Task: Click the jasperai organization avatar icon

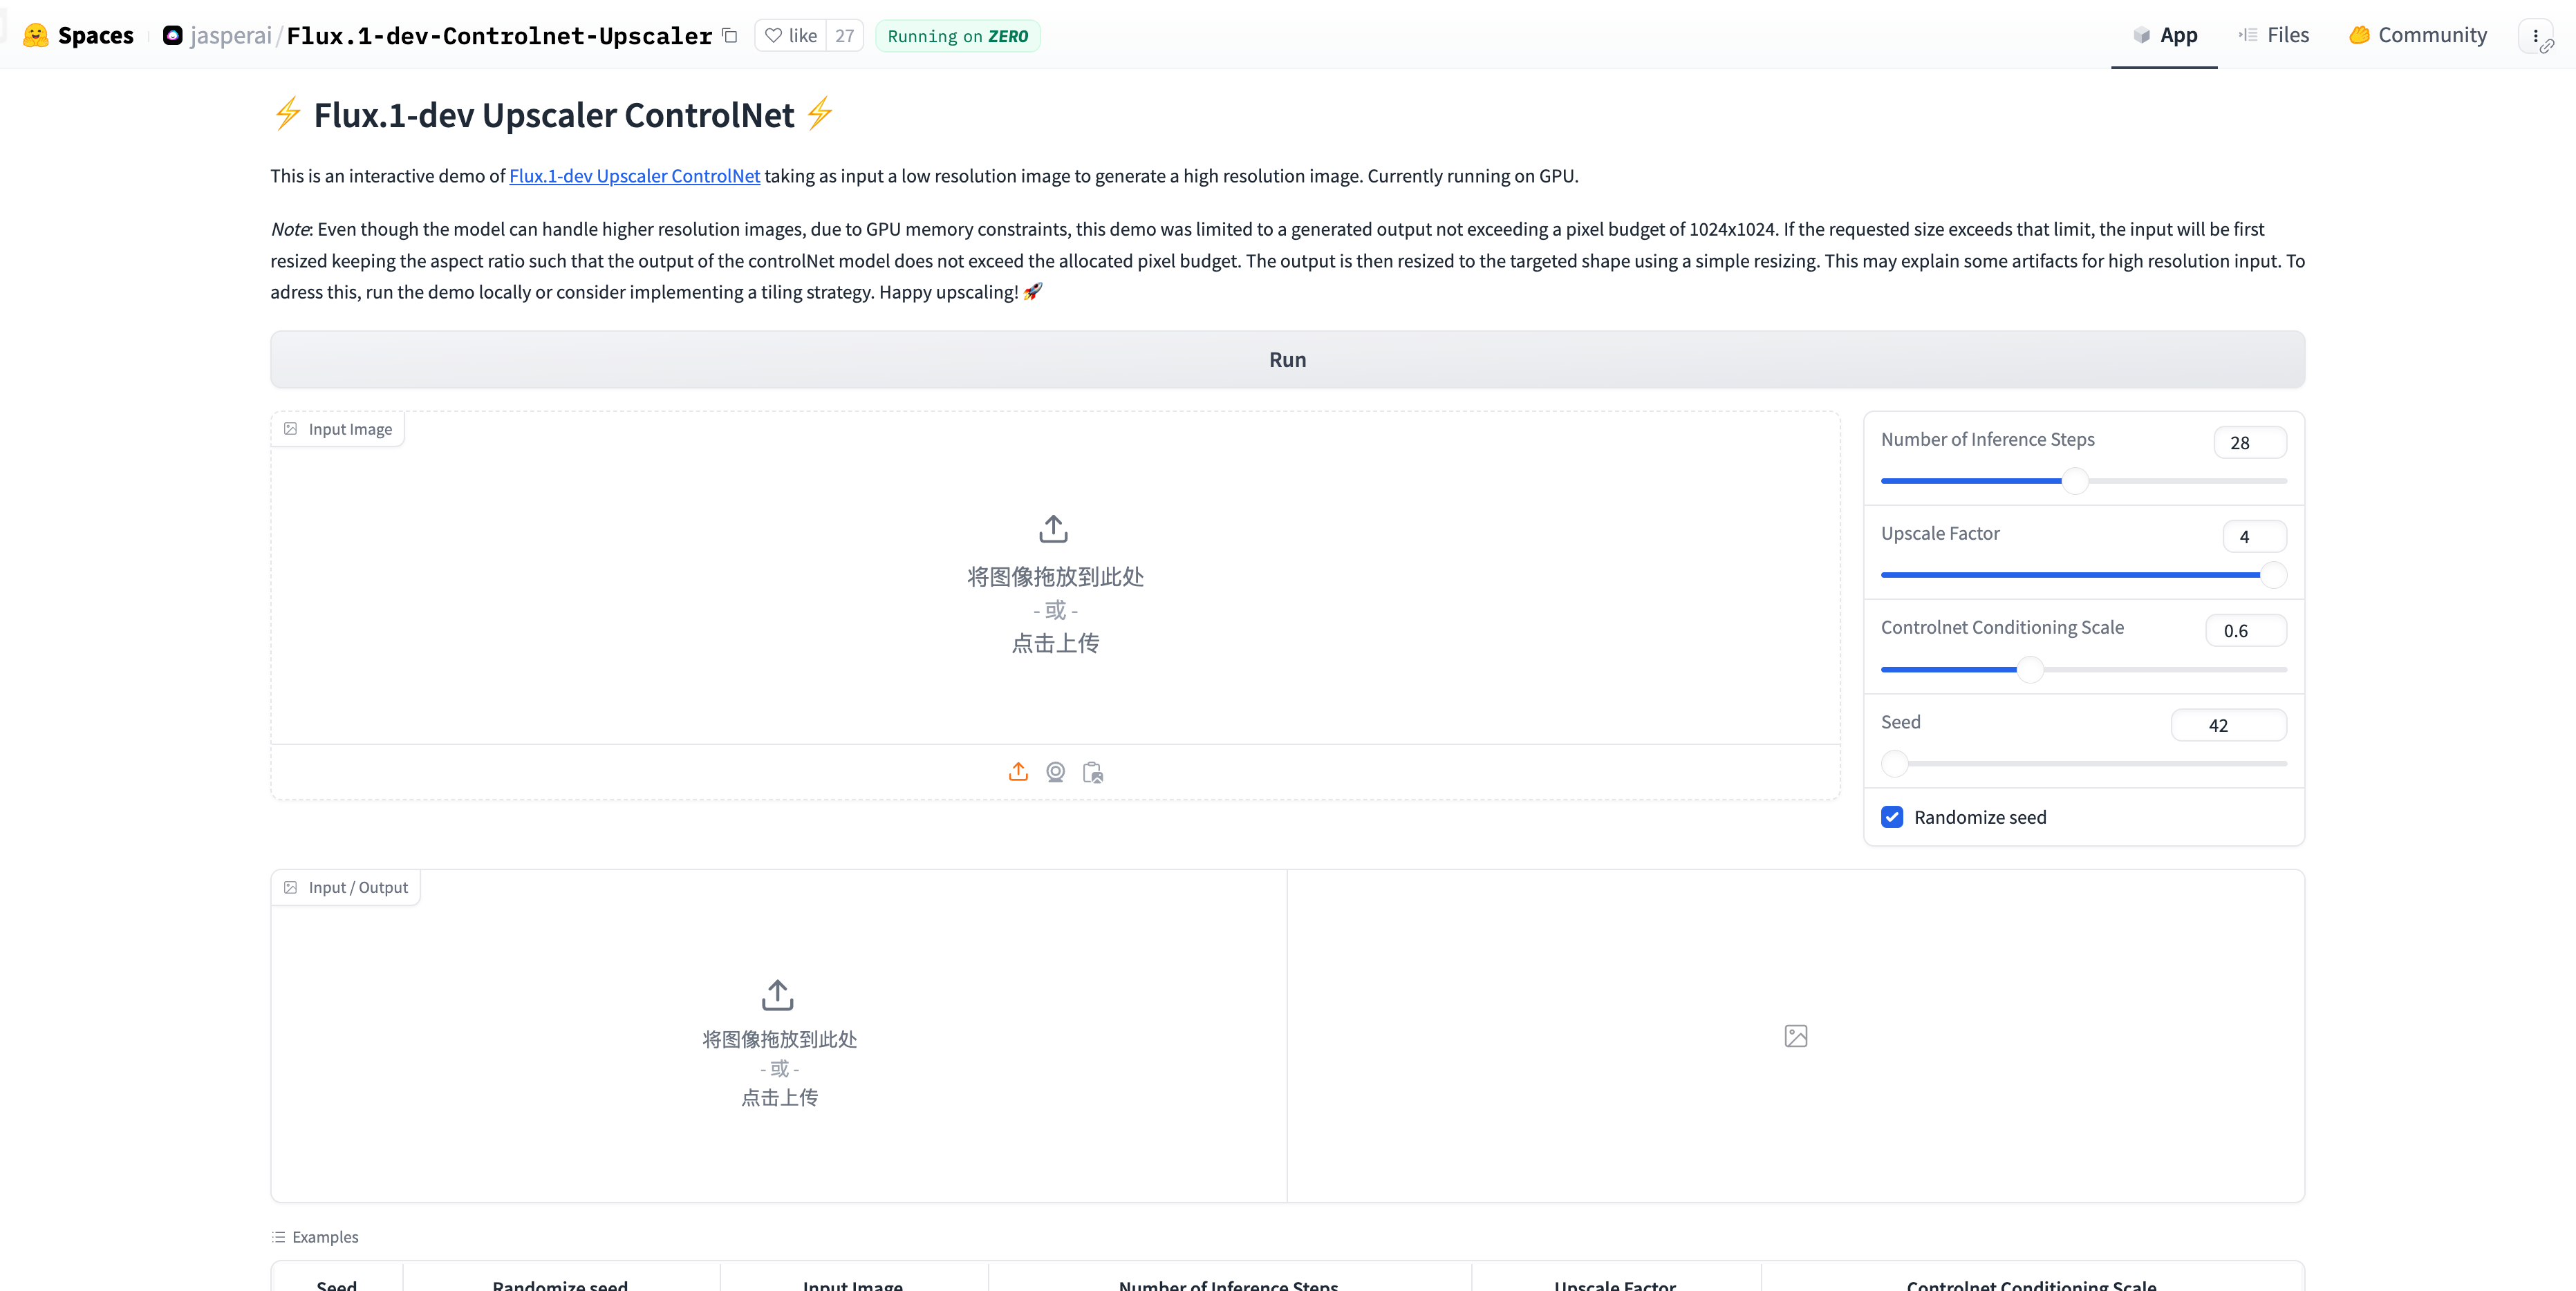Action: 173,36
